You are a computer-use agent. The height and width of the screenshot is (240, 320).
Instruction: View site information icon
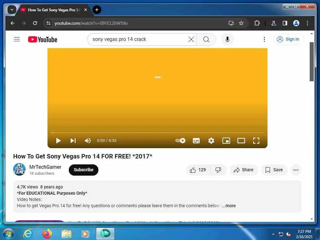(48, 23)
